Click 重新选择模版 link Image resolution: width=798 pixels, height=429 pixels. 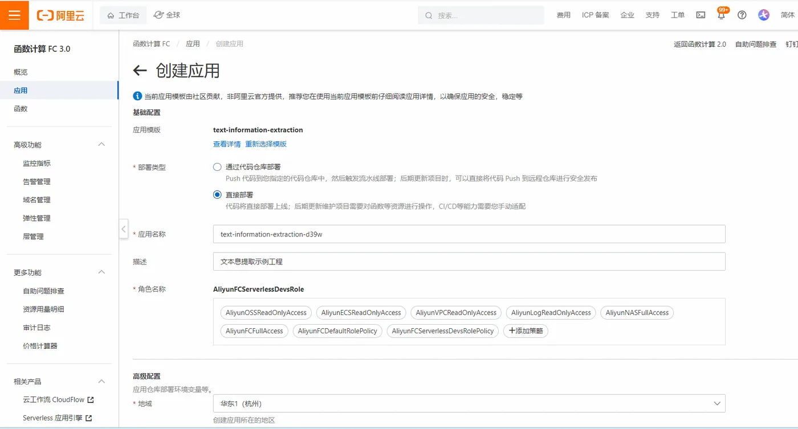[x=266, y=144]
